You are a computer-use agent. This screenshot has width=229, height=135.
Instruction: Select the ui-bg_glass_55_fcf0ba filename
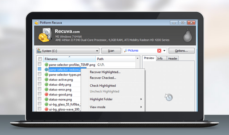tap(65, 104)
